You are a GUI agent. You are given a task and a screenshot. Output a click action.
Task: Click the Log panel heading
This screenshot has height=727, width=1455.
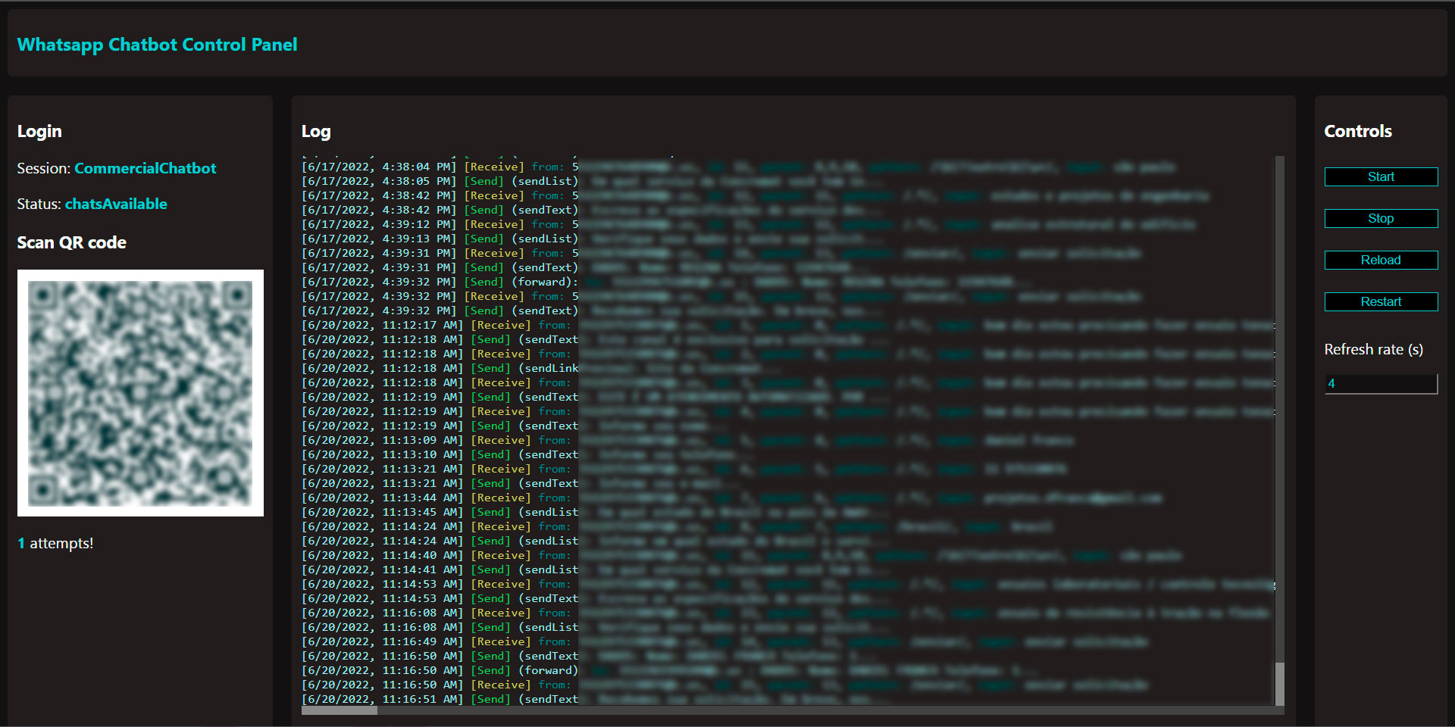(x=316, y=131)
